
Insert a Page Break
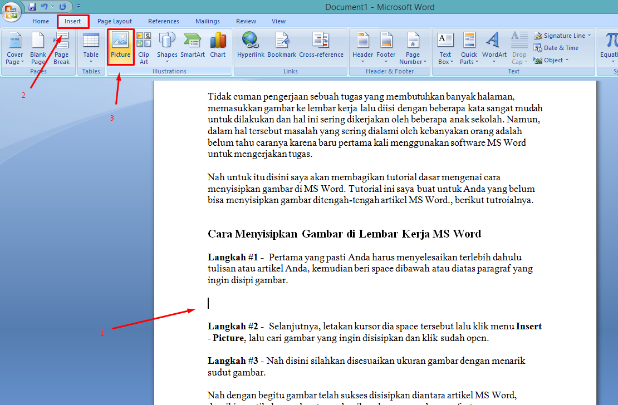61,48
